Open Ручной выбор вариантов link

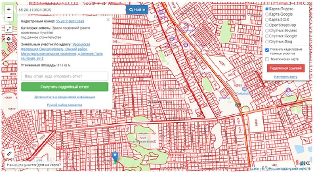pyautogui.click(x=65, y=105)
